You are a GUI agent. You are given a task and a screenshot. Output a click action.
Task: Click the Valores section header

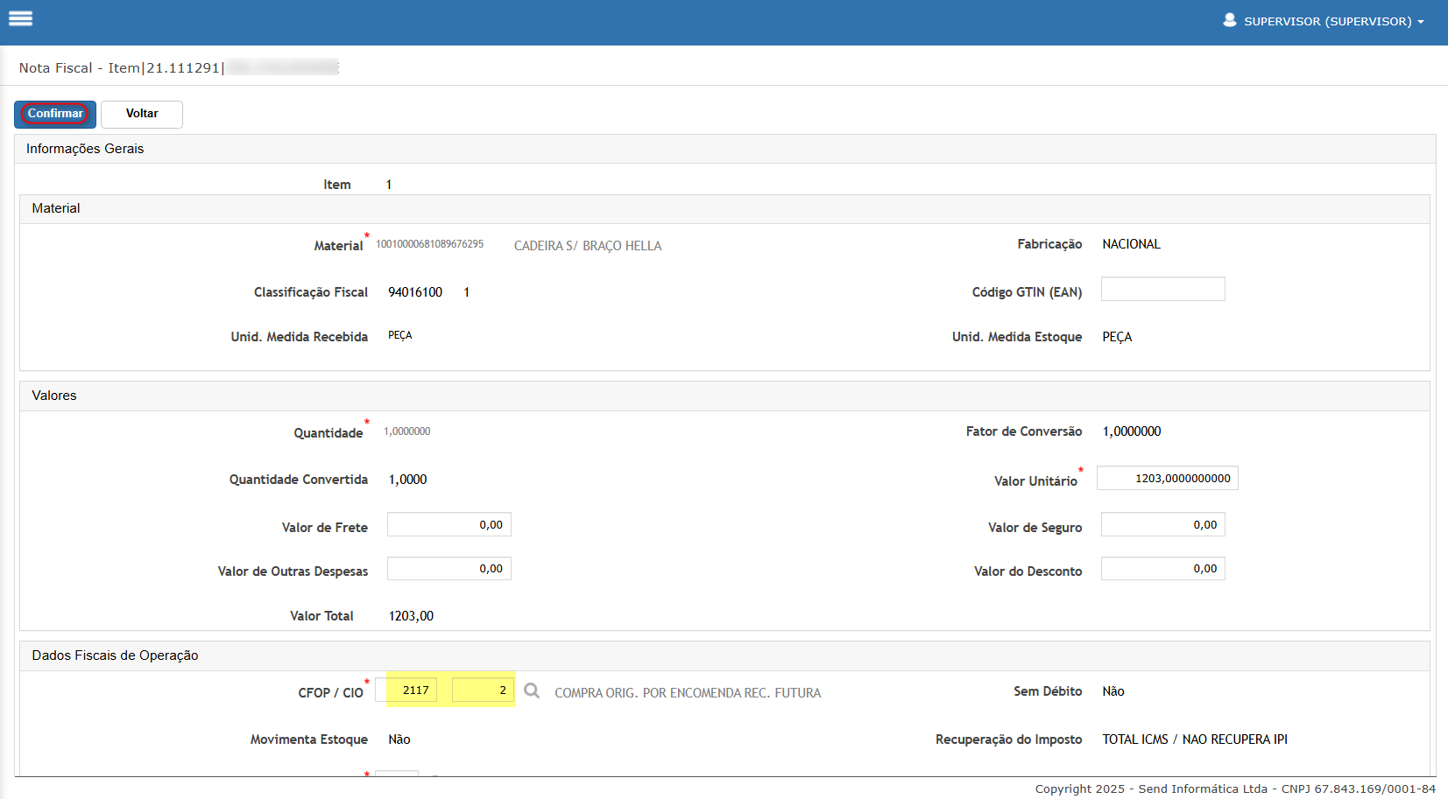tap(724, 396)
